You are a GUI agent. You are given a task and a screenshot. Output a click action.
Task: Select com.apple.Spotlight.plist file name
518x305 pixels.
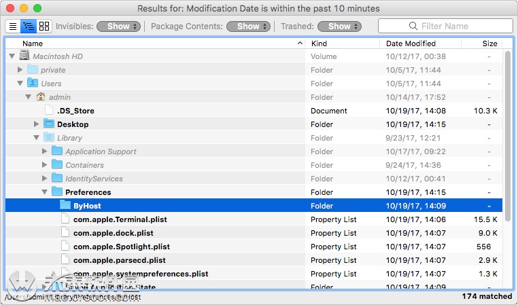click(x=122, y=247)
